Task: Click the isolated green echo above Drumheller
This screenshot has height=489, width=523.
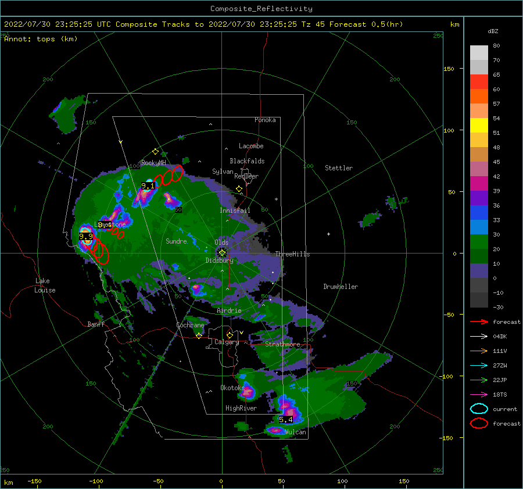Action: 370,219
